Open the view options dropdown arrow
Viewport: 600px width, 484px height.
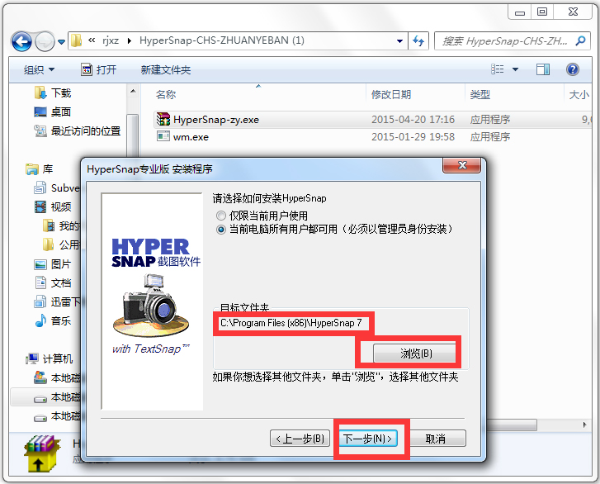516,69
